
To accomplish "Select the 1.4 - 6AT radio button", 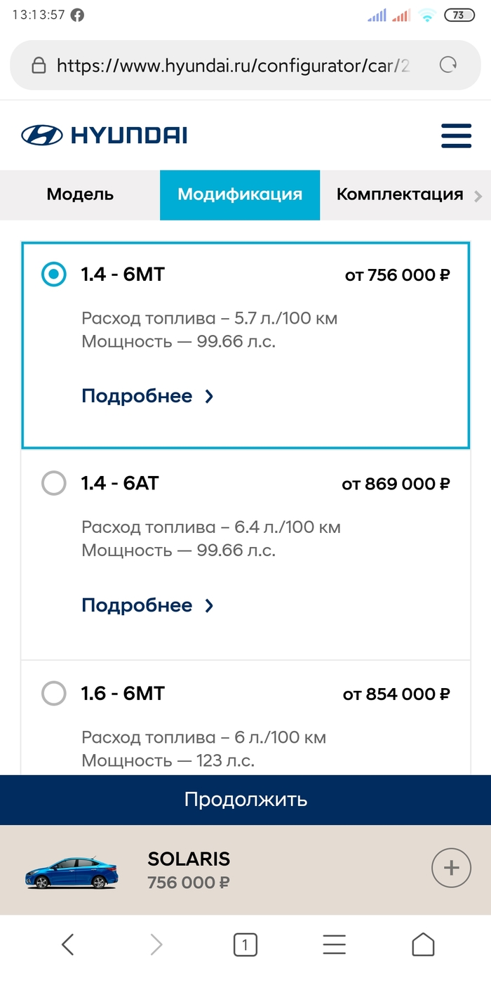I will [x=54, y=483].
